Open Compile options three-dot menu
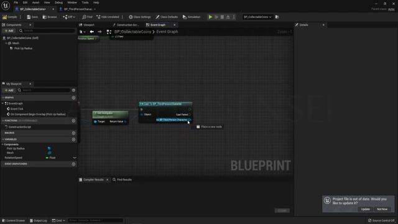This screenshot has width=398, height=224. click(21, 17)
